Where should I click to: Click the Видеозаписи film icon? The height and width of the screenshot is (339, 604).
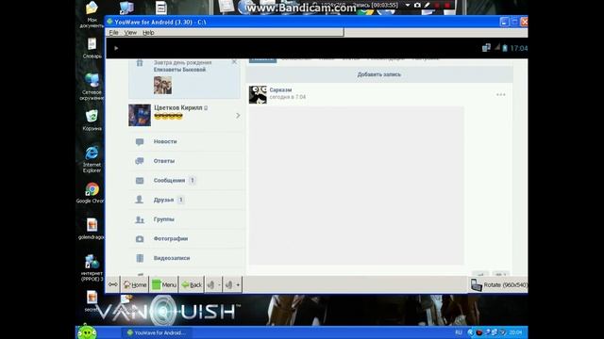pyautogui.click(x=140, y=258)
